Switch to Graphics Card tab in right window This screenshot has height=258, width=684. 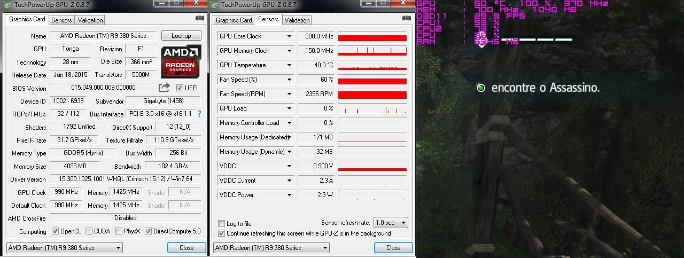coord(234,20)
